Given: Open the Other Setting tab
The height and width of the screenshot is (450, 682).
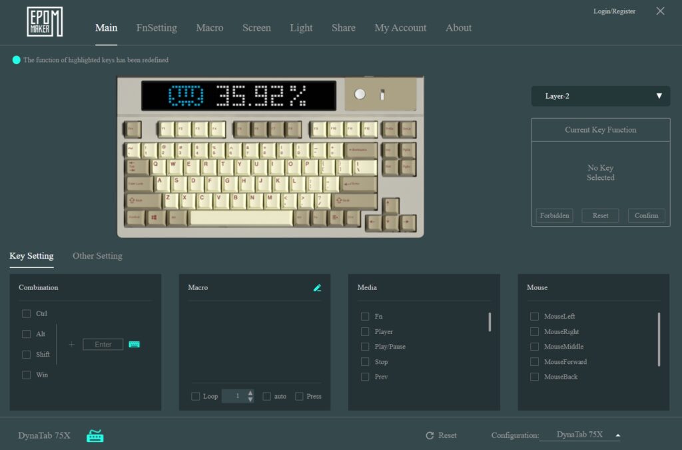Looking at the screenshot, I should [97, 256].
